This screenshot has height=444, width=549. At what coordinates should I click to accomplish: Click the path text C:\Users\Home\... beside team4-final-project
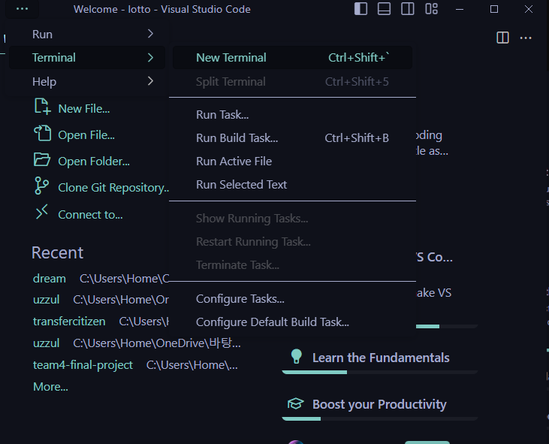click(x=192, y=365)
